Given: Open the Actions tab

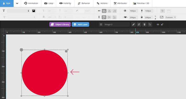Looking at the screenshot, I should (102, 3).
